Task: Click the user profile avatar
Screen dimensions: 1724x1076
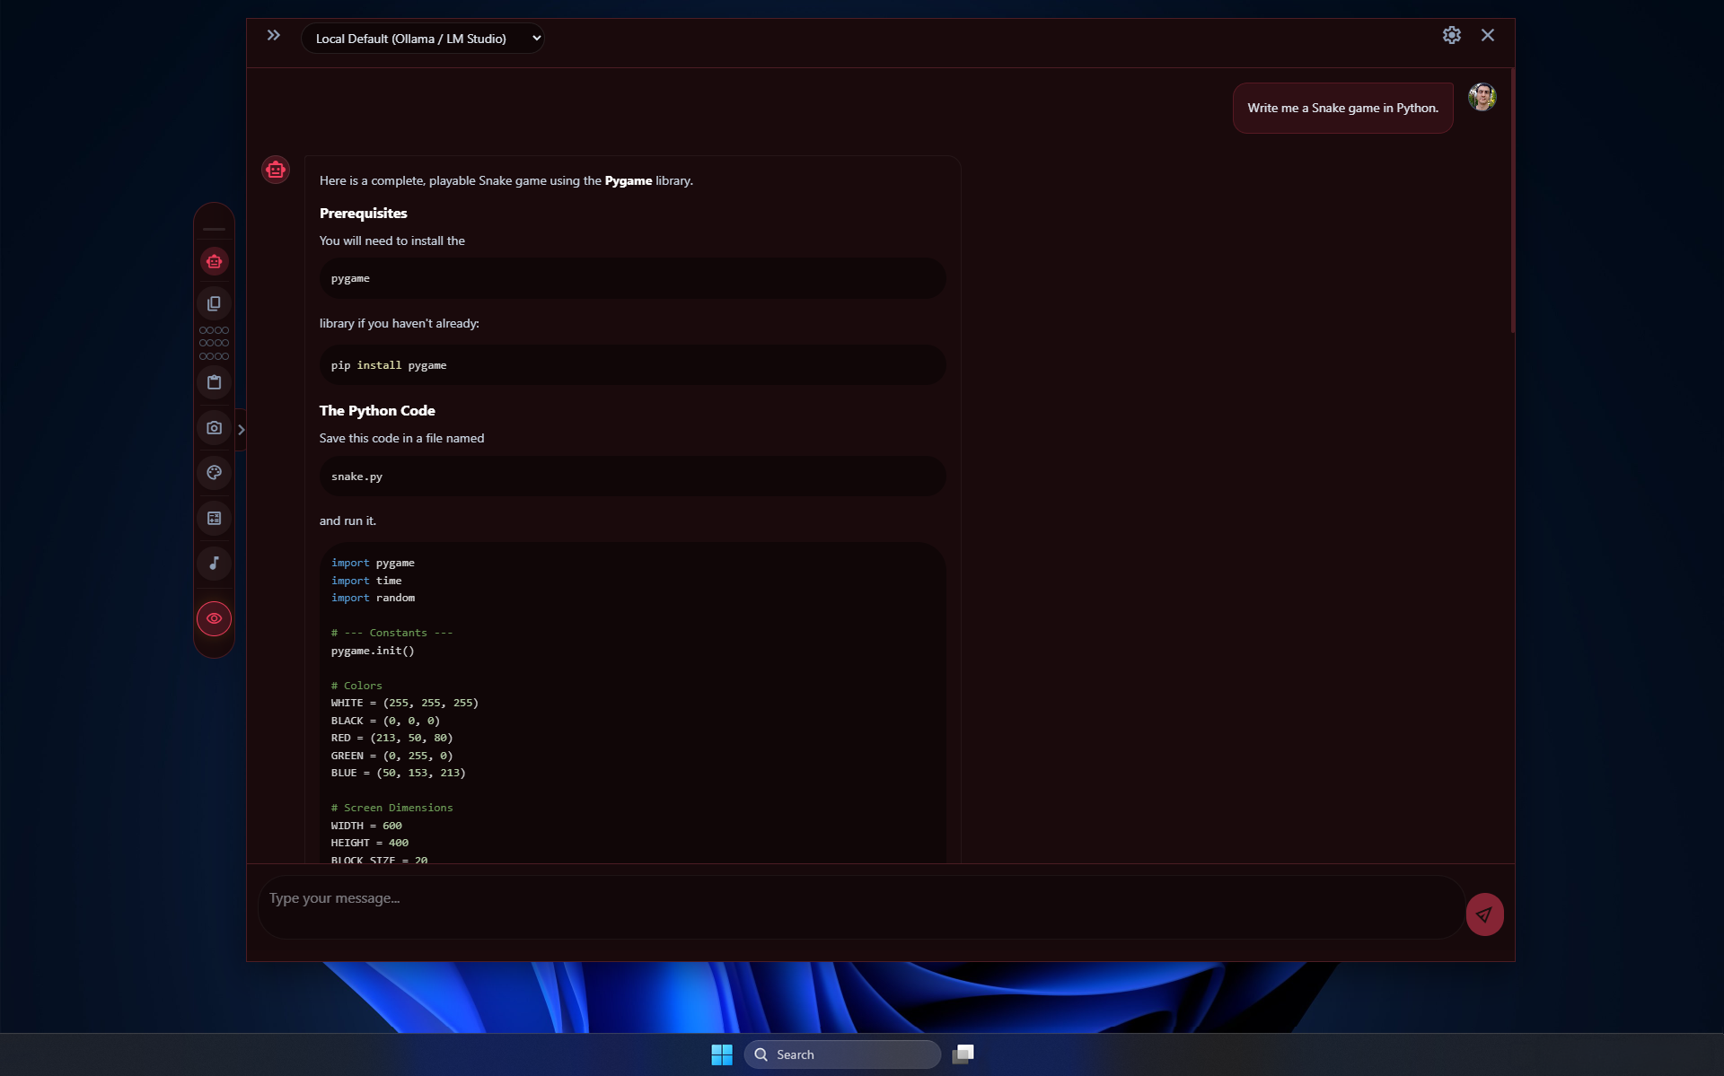Action: [x=1482, y=97]
